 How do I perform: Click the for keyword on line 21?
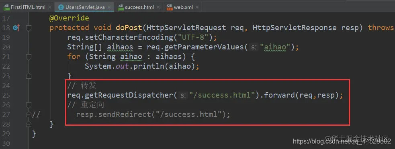(x=74, y=57)
